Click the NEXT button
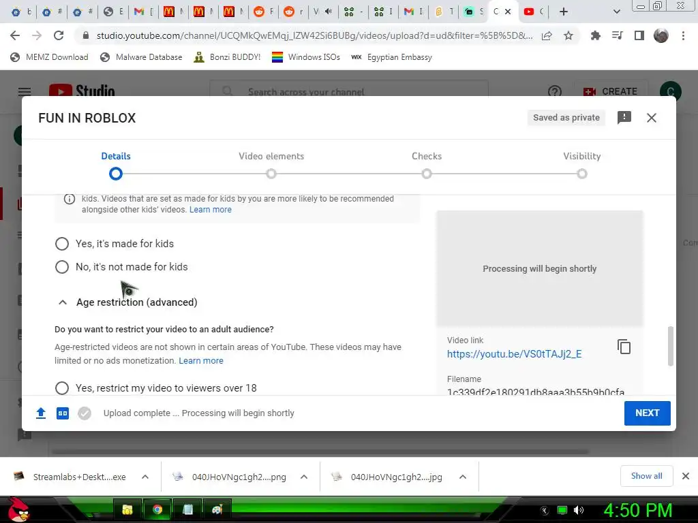The height and width of the screenshot is (523, 698). 648,413
